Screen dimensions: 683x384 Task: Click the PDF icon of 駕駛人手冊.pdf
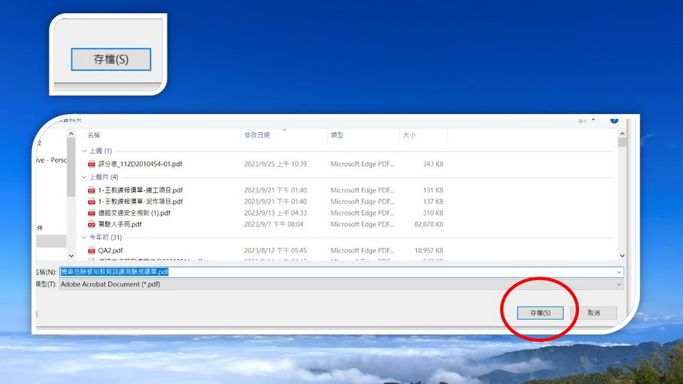click(92, 225)
